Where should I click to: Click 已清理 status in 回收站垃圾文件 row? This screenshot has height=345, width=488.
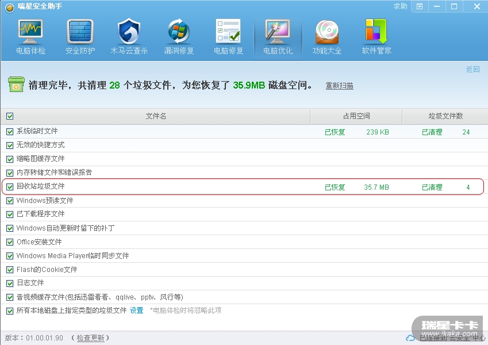pyautogui.click(x=432, y=187)
